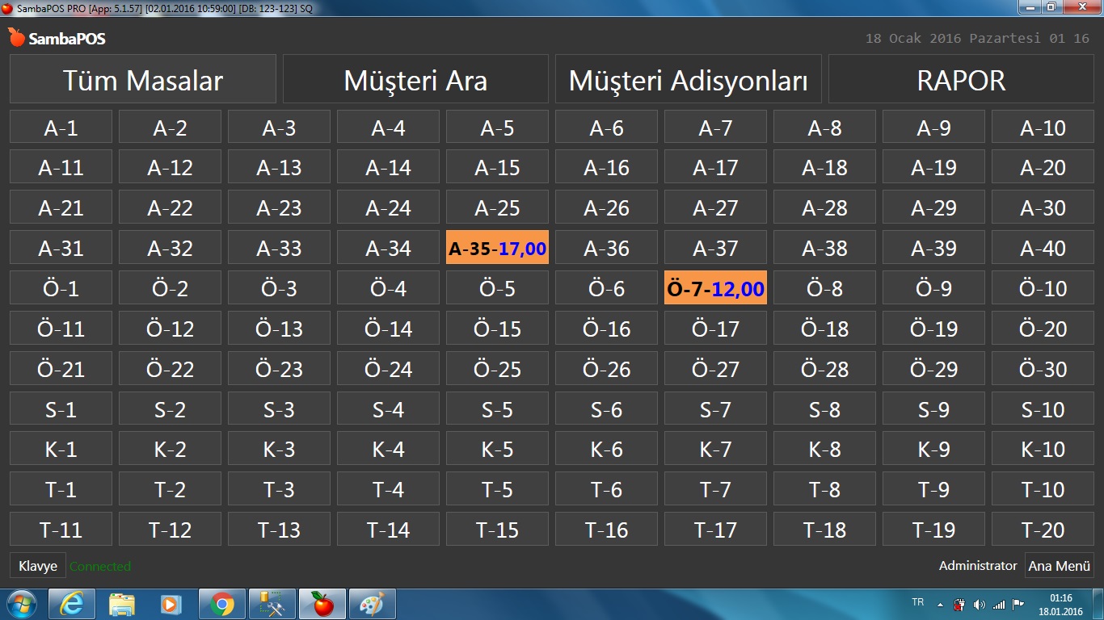
Task: Open the TR input language selector
Action: [x=917, y=602]
